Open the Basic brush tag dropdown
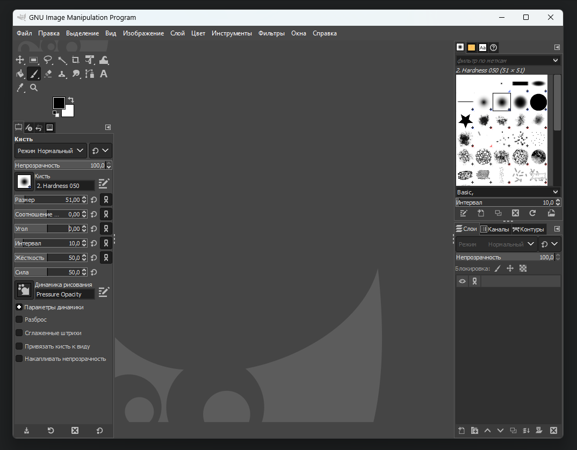 tap(556, 192)
